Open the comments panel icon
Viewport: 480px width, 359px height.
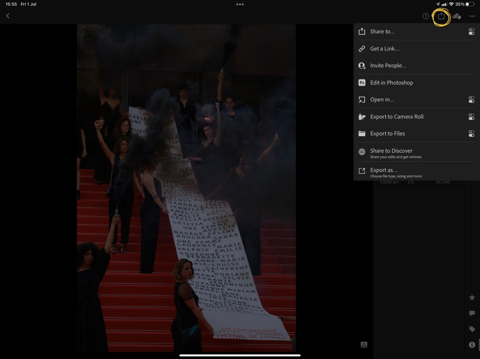[x=472, y=314]
